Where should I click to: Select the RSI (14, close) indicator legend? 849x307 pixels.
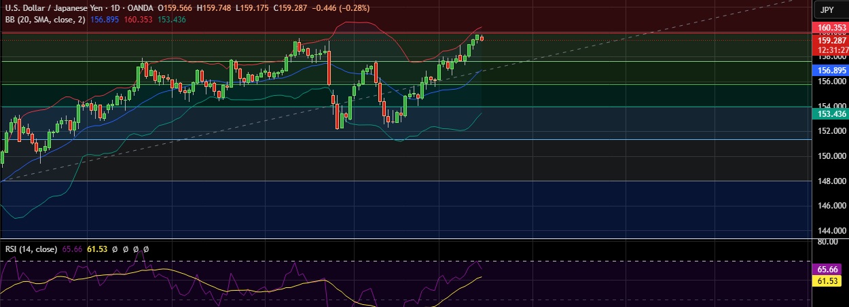(31, 249)
